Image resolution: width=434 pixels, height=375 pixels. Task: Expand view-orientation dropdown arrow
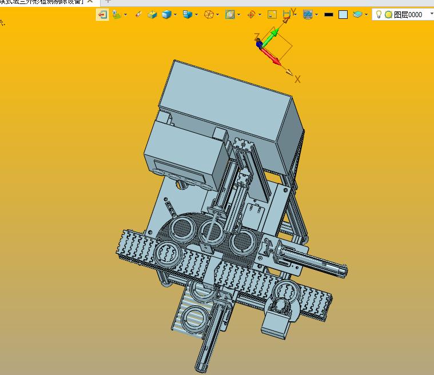tap(196, 15)
